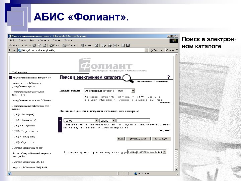
Task: Click the Stop loading toolbar icon
Action: point(34,45)
